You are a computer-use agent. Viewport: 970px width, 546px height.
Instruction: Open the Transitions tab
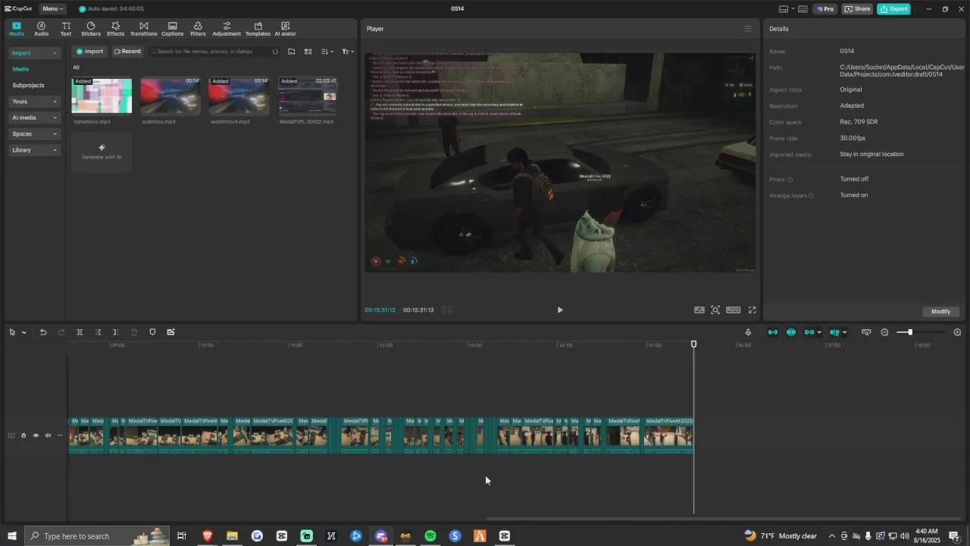[x=143, y=29]
